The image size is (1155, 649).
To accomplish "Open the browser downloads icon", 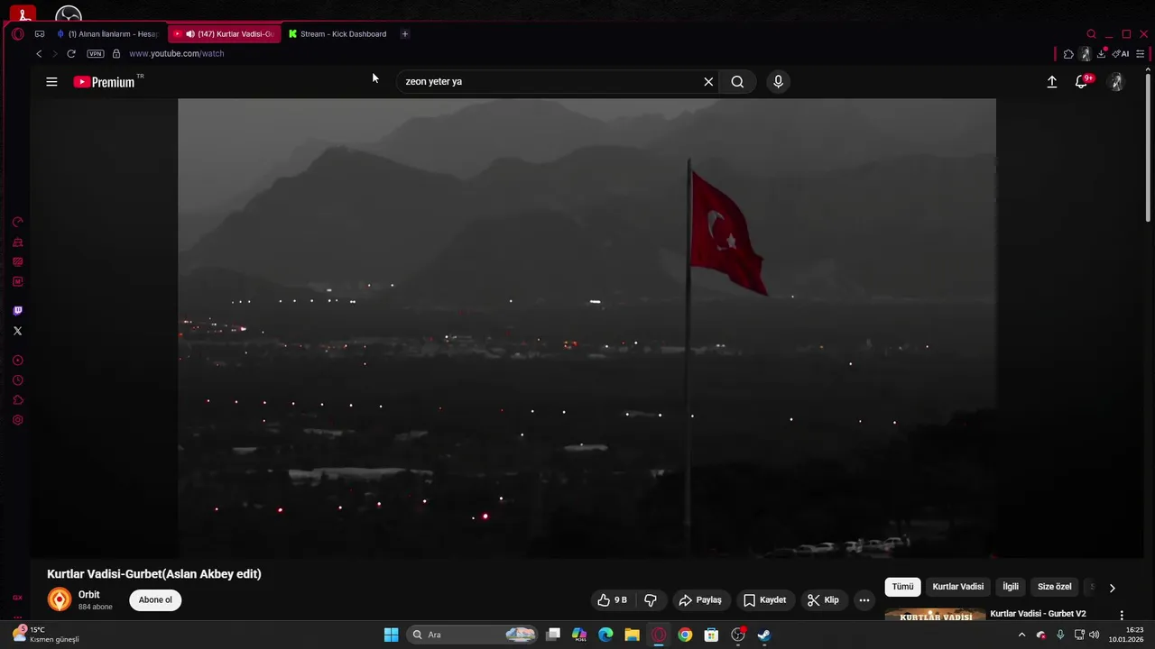I will [x=1101, y=54].
